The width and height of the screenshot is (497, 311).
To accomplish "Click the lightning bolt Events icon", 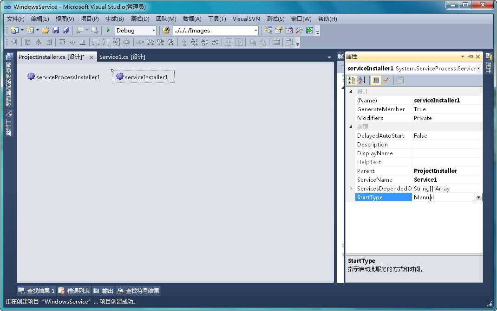I will tap(386, 80).
